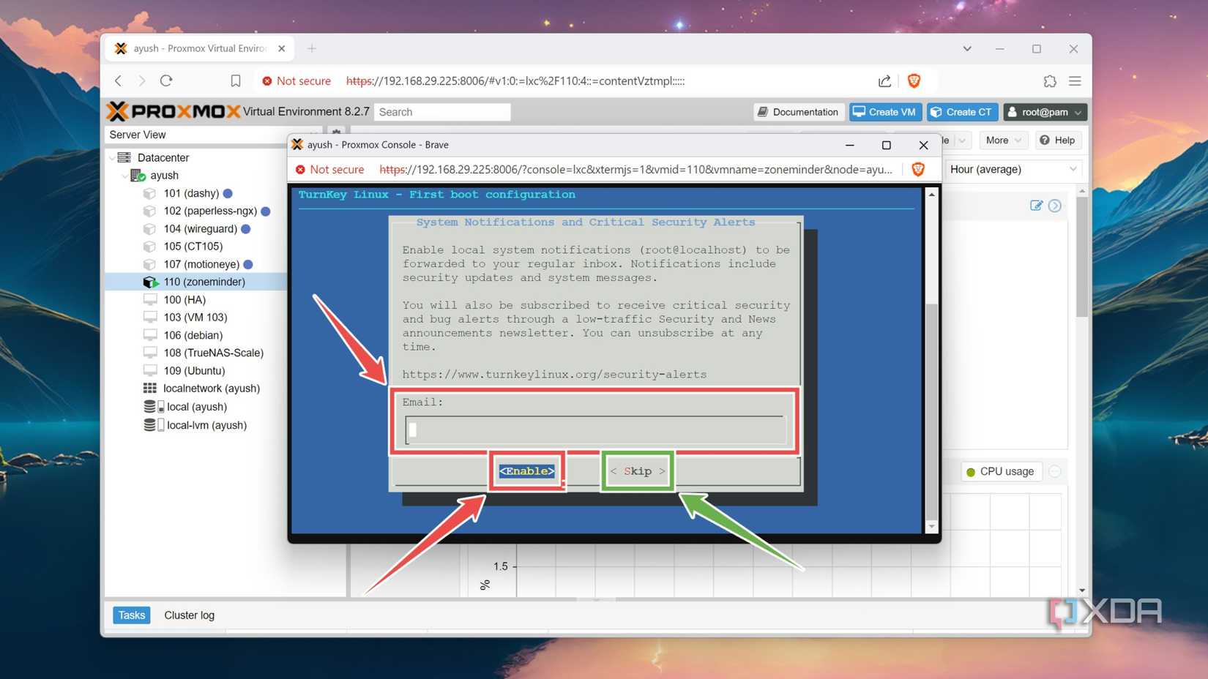This screenshot has width=1208, height=679.
Task: Select VM 106 (debian)
Action: [193, 335]
